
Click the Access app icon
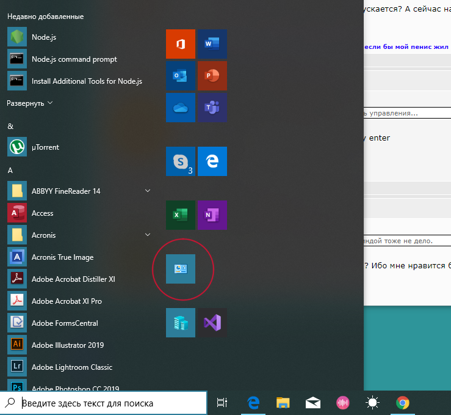[x=17, y=213]
